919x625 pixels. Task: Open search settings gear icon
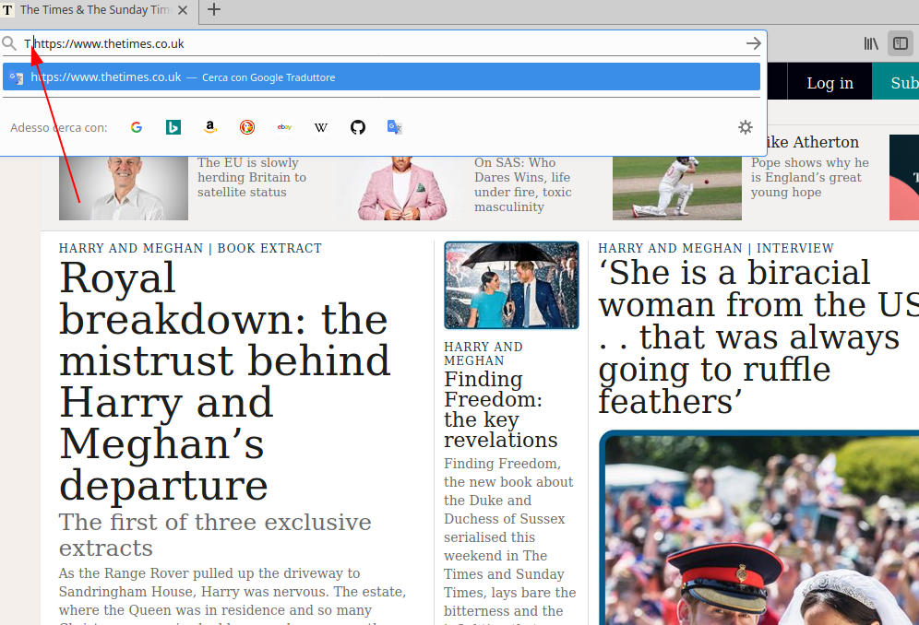pos(745,127)
